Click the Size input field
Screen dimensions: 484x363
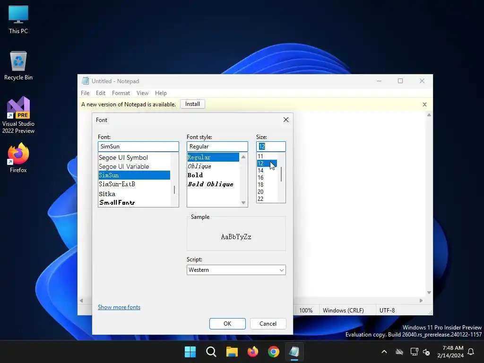(271, 147)
